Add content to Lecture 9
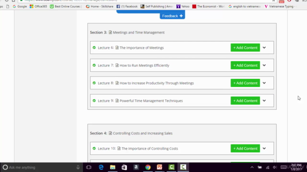Viewport: 307px width, 172px height. [245, 101]
